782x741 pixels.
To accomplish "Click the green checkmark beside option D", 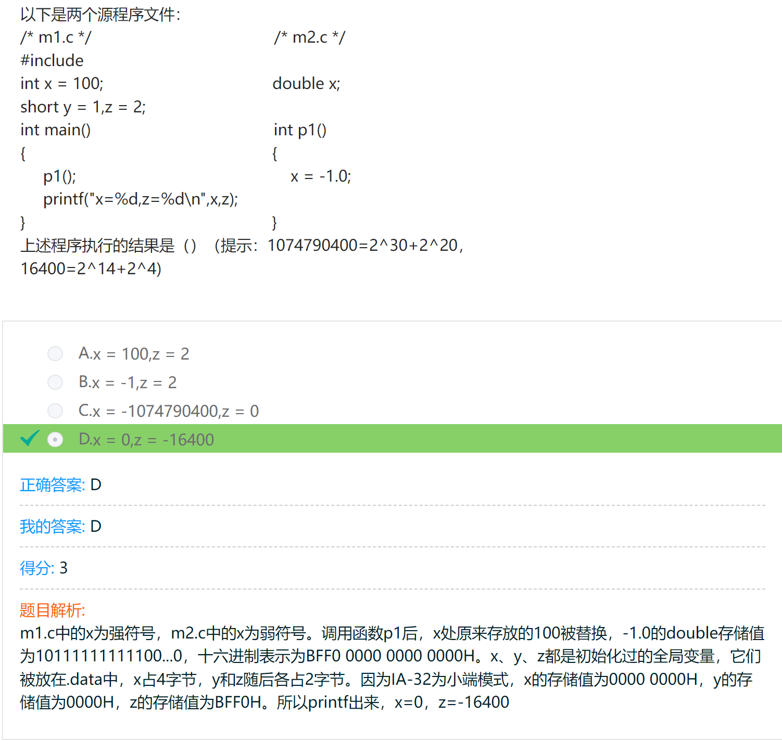I will pyautogui.click(x=30, y=438).
